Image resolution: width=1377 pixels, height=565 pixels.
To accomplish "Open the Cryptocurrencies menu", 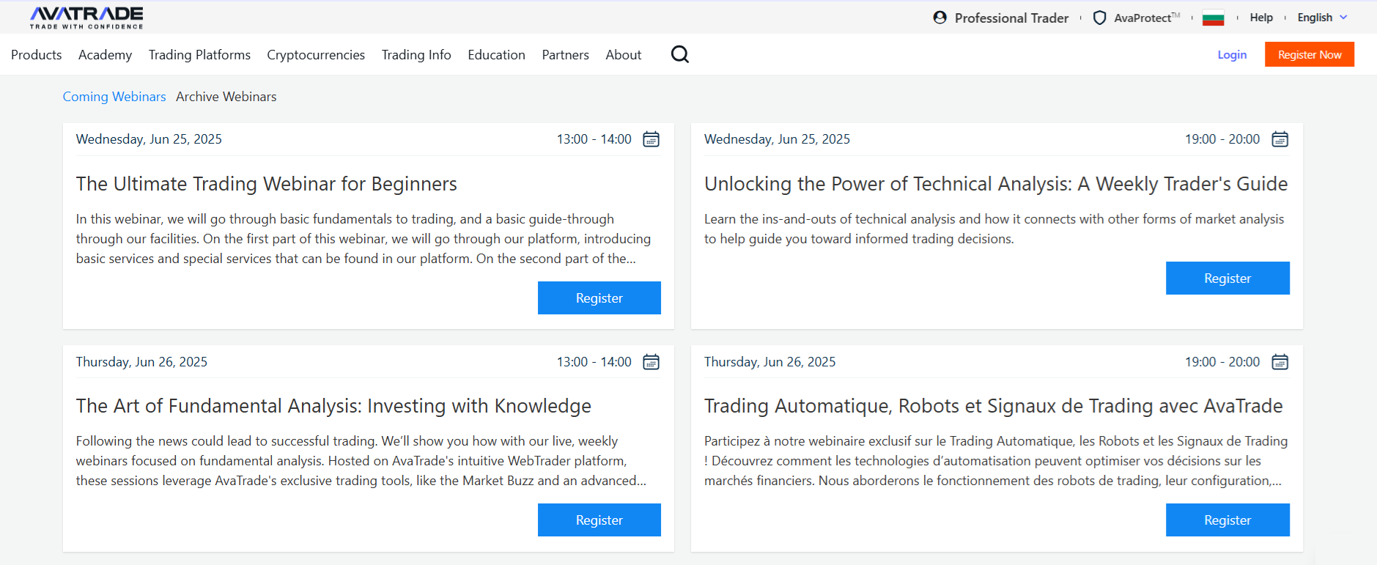I will (316, 55).
